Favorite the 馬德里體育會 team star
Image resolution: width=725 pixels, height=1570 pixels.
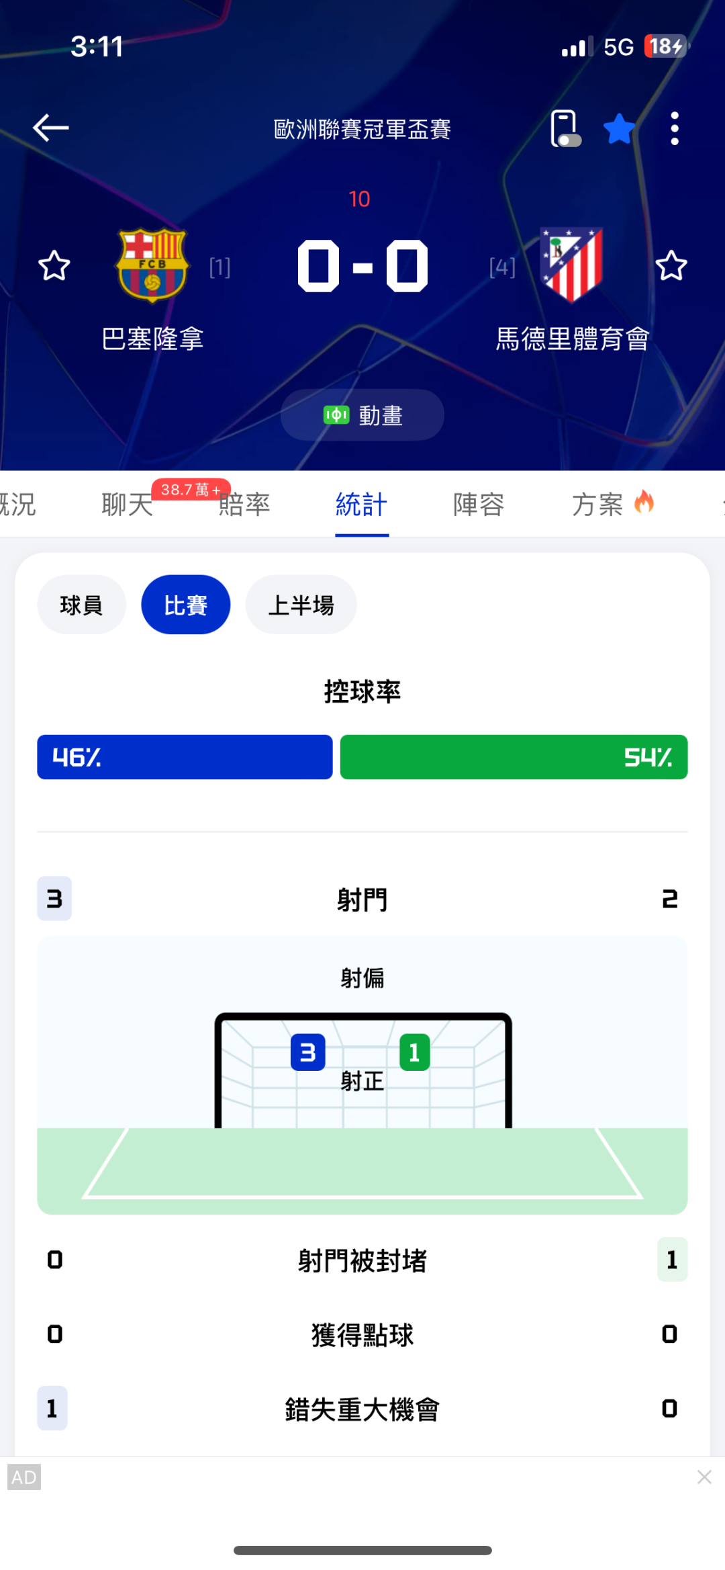point(671,266)
